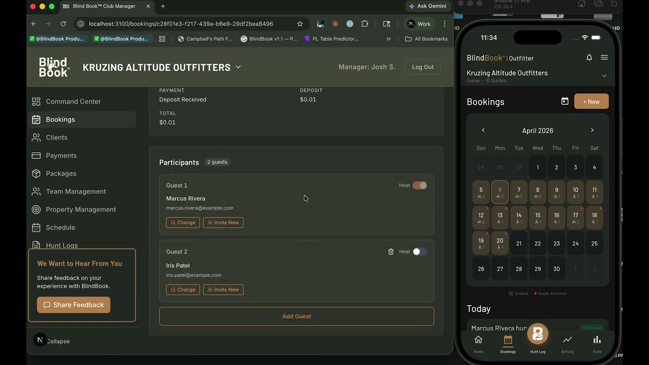This screenshot has height=365, width=649.
Task: Tap center Hunt Log button on phone
Action: click(537, 335)
